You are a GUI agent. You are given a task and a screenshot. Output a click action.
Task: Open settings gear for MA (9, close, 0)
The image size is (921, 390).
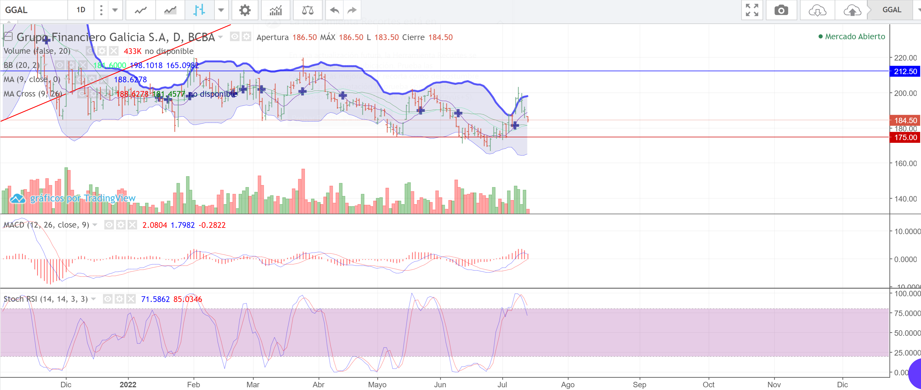tap(92, 79)
